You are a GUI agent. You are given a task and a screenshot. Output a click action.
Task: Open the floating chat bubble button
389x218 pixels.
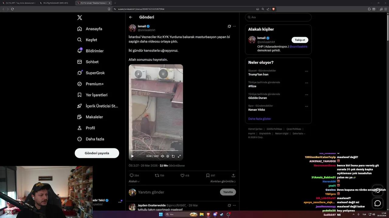click(x=377, y=203)
